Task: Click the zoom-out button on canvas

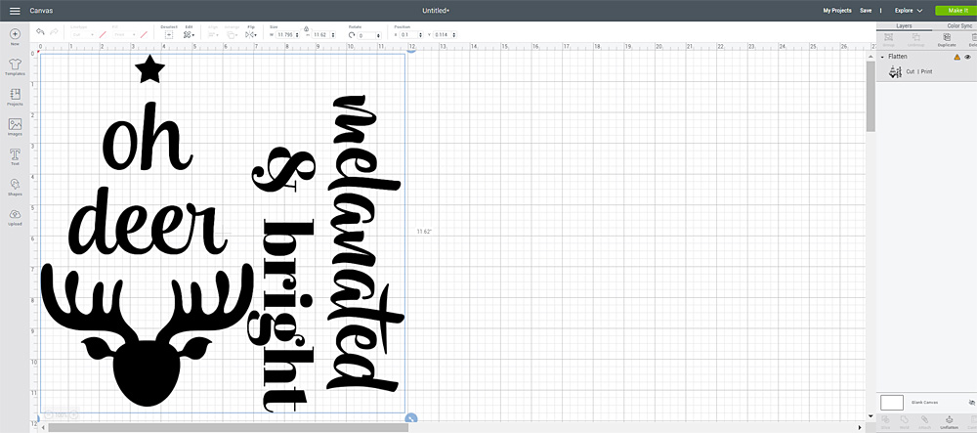Action: (49, 415)
